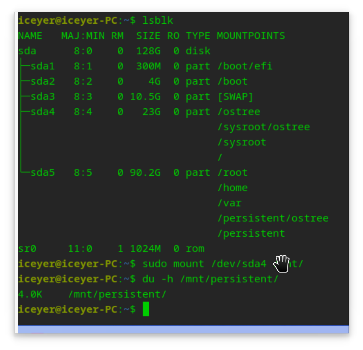Click the 4.0K value in the du output
363x350 pixels.
30,294
